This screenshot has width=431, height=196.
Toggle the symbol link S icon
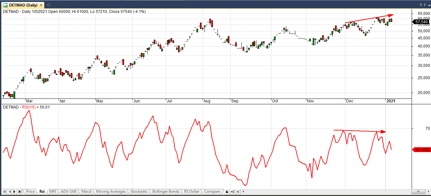232,191
